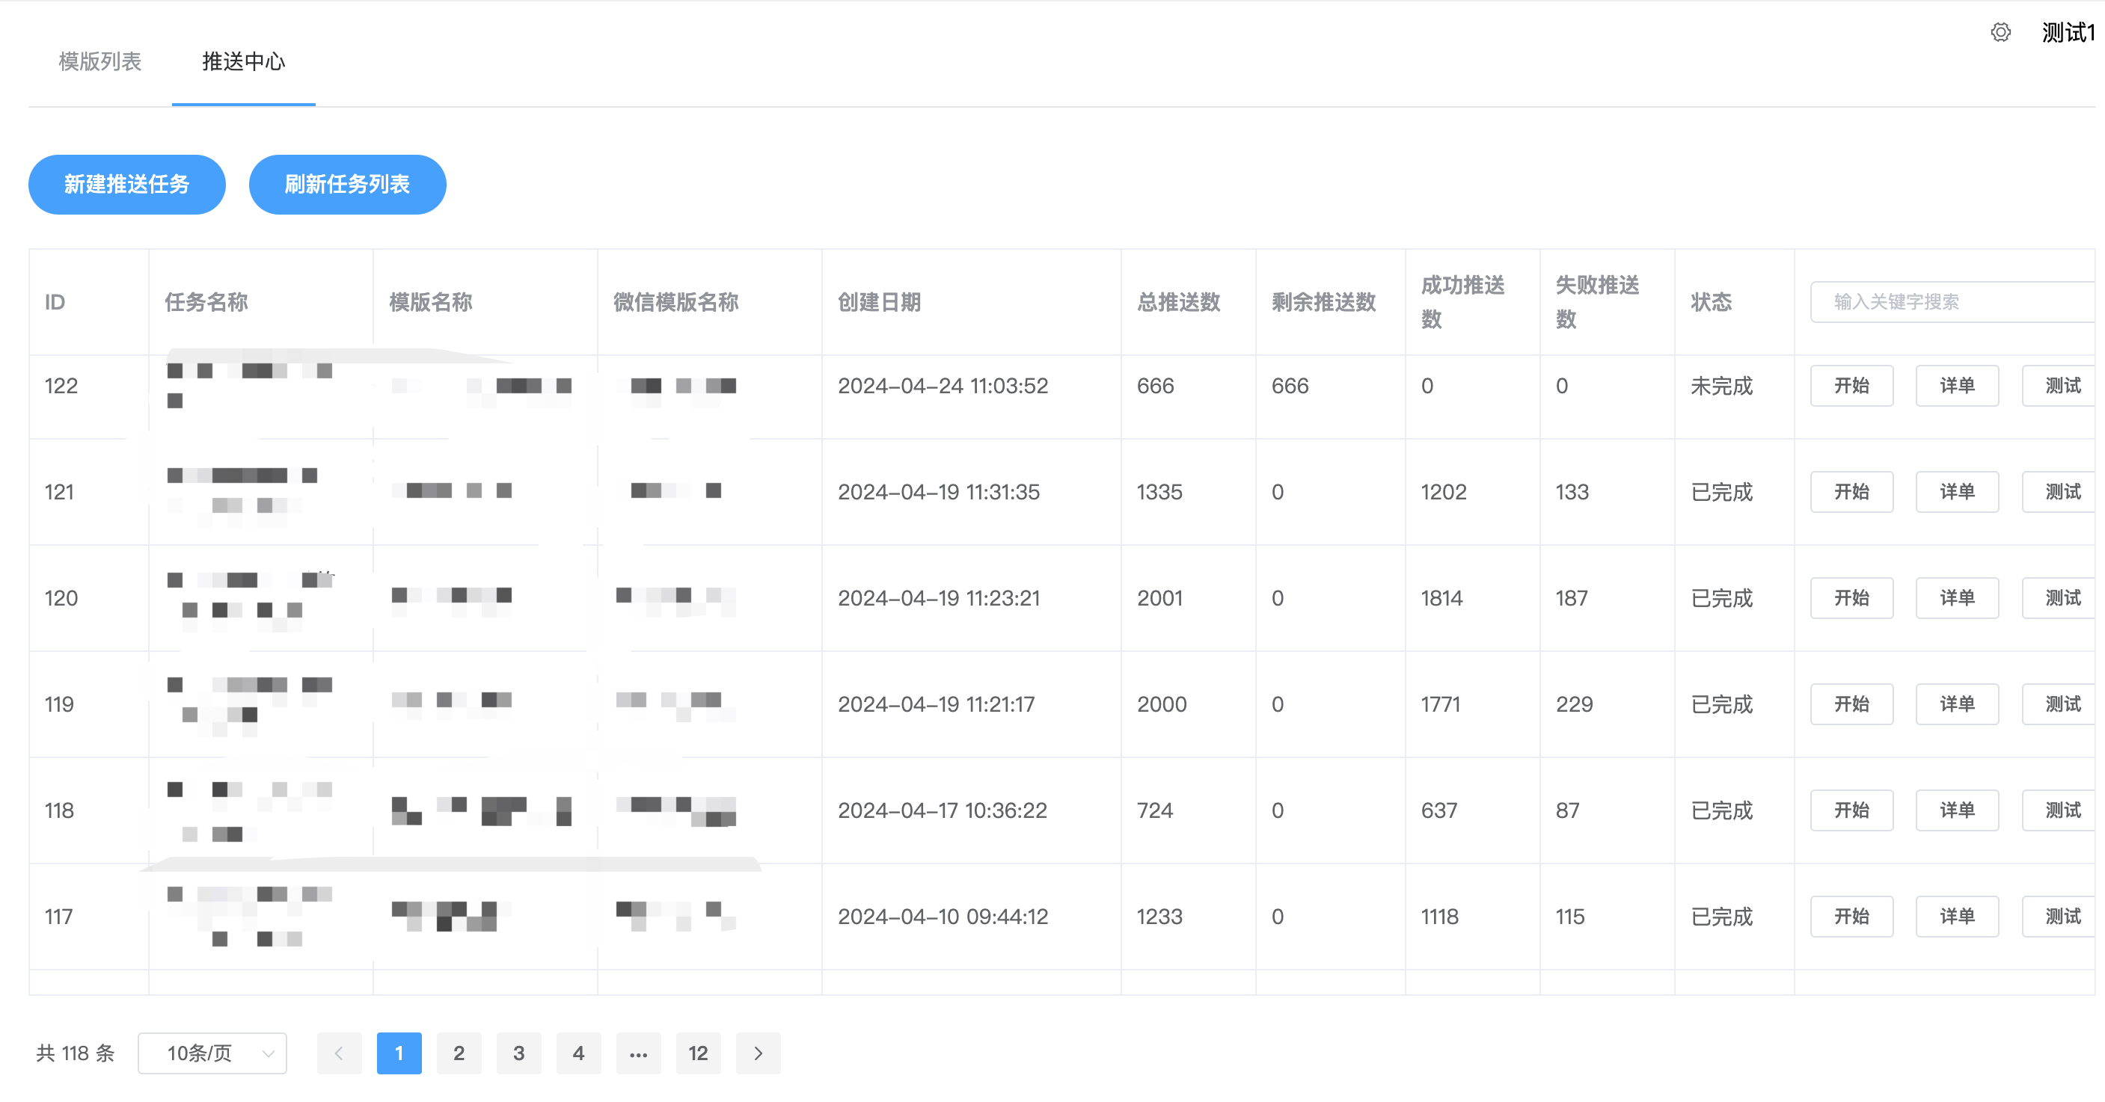The image size is (2105, 1102).
Task: Click the pagination ellipsis to jump pages
Action: [x=638, y=1053]
